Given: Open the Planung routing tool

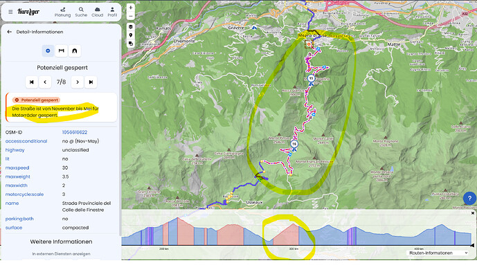Looking at the screenshot, I should [x=63, y=12].
